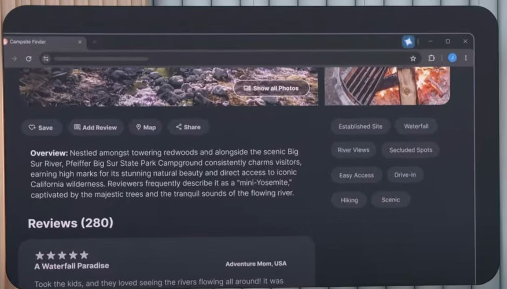Open the Chrome three-dot menu

466,58
